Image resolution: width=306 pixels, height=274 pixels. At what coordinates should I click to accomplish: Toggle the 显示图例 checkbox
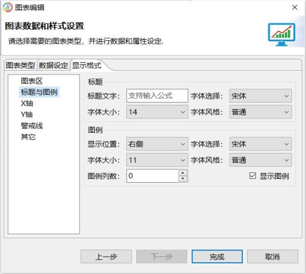[252, 176]
